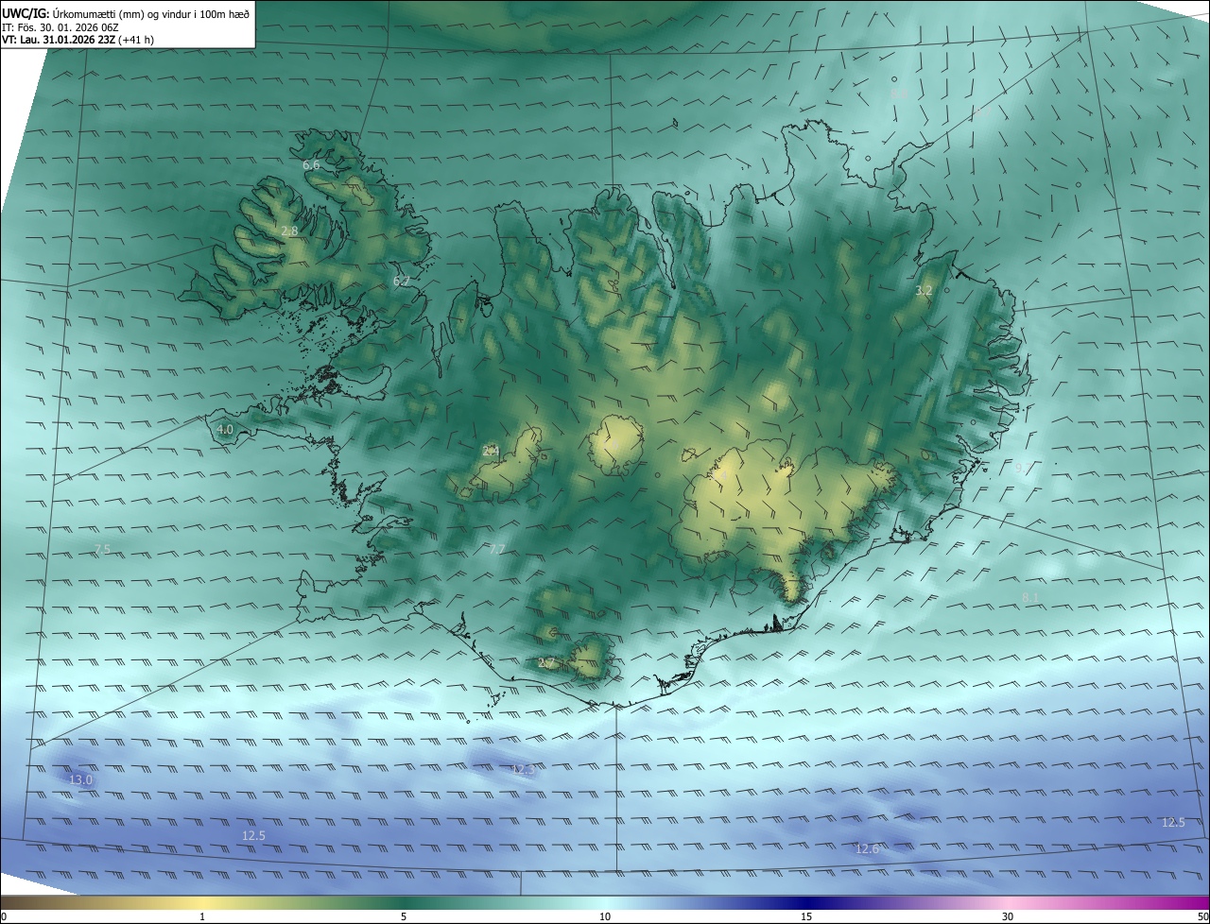The width and height of the screenshot is (1210, 924).
Task: Click the 6.6 value on the Westfjords
Action: [311, 164]
